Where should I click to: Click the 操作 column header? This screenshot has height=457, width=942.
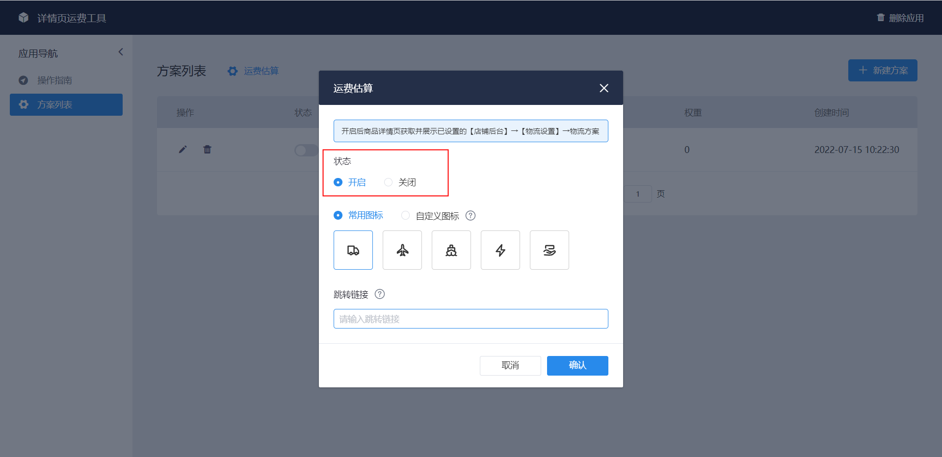pyautogui.click(x=185, y=113)
